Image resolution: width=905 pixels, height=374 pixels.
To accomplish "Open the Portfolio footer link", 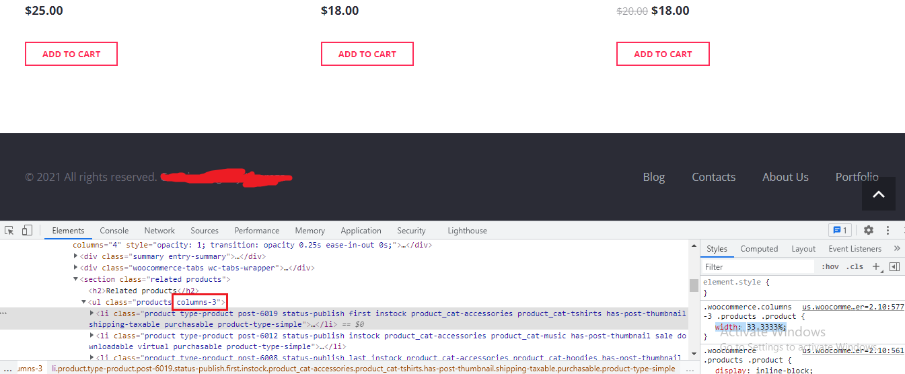I will 857,177.
